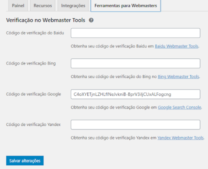Open the help icon beside Webmaster Tools heading
Screen dimensions: 208x169
pos(91,20)
